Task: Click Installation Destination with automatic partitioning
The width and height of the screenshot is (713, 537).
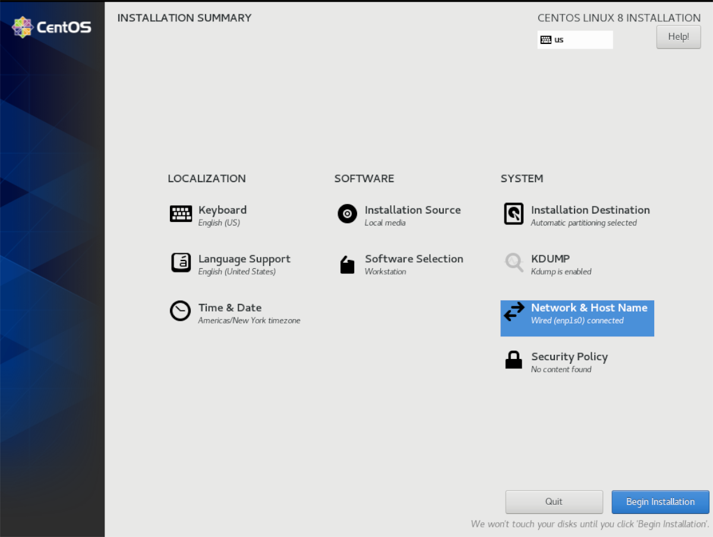Action: pyautogui.click(x=589, y=215)
